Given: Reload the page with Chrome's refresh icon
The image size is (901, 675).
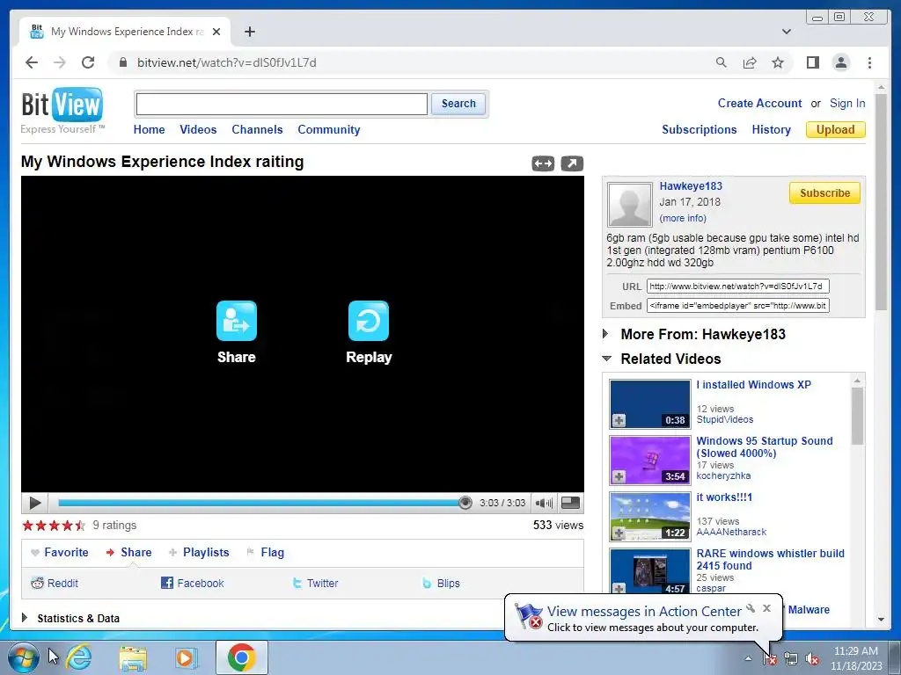Looking at the screenshot, I should tap(88, 62).
